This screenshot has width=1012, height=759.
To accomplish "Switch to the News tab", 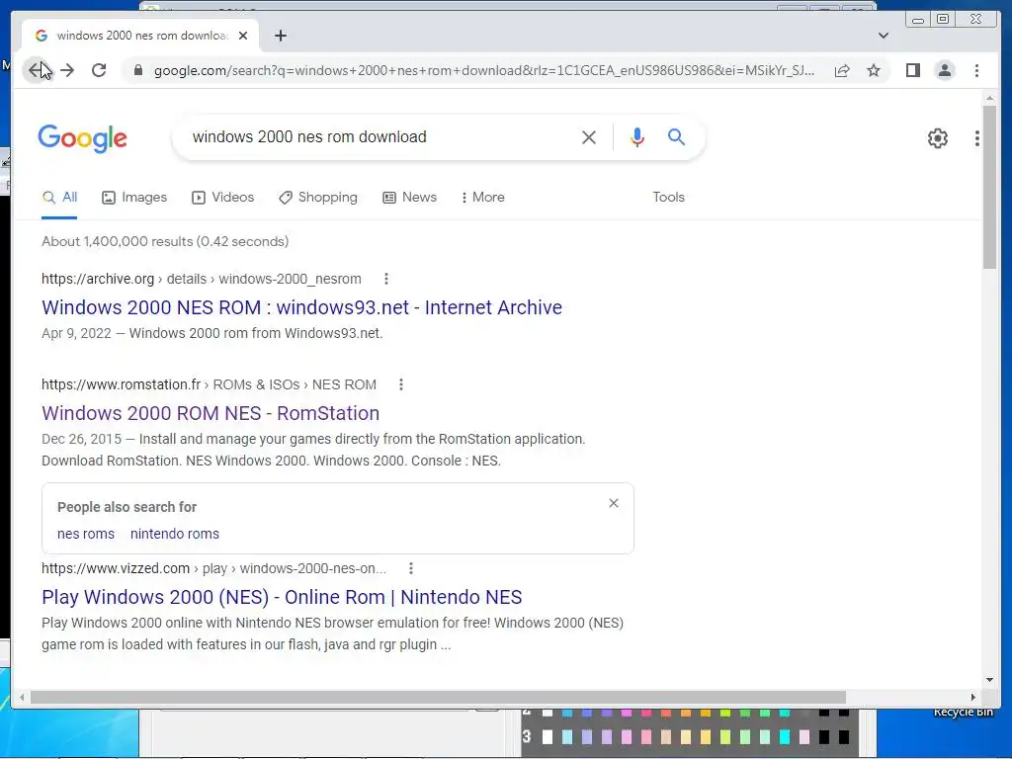I will (x=409, y=198).
